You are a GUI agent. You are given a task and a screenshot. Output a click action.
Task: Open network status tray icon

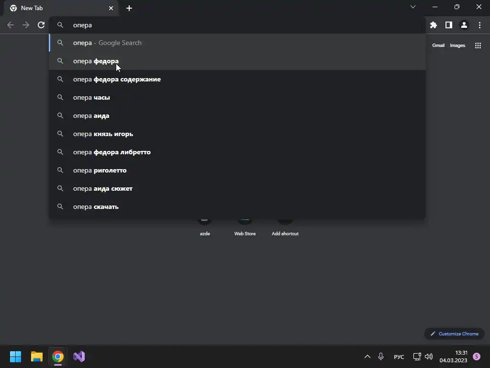[x=417, y=356]
